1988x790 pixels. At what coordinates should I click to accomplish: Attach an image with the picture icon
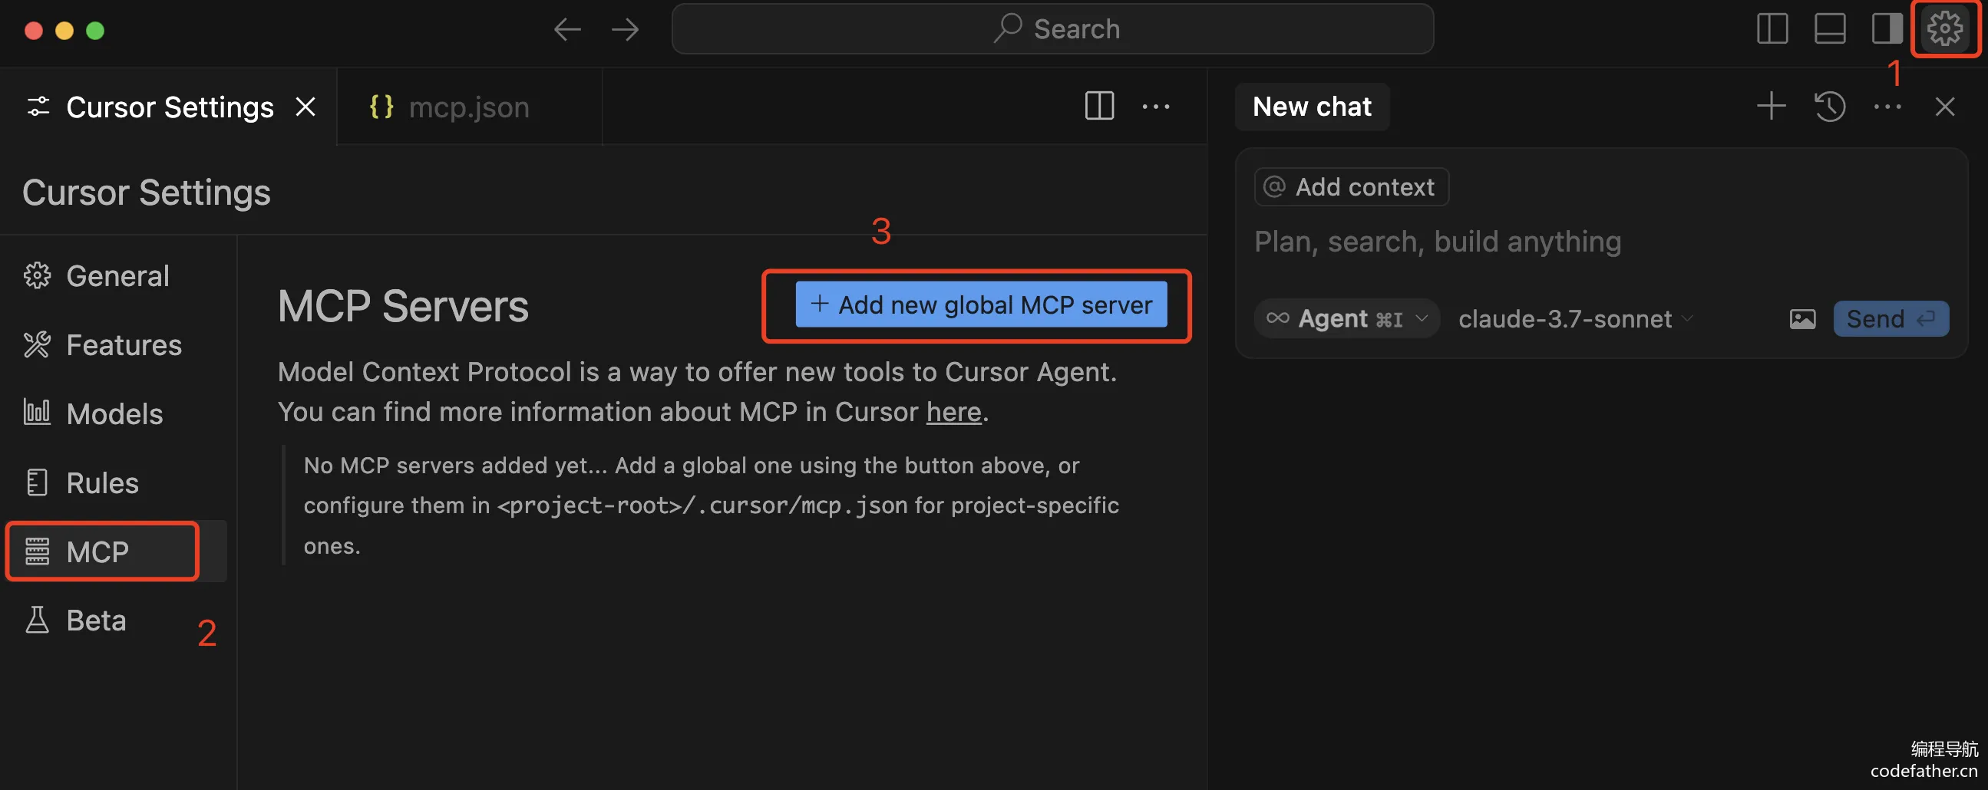(x=1803, y=318)
